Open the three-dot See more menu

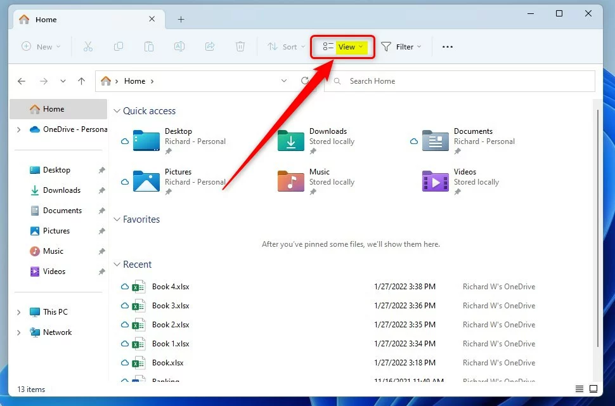pyautogui.click(x=448, y=47)
